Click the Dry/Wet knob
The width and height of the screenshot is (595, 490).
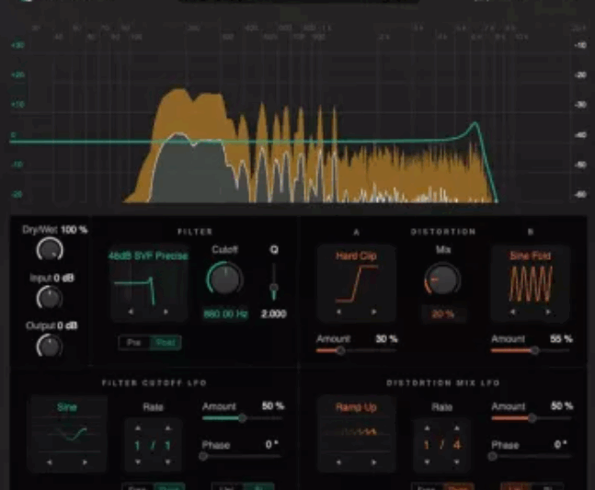point(50,249)
